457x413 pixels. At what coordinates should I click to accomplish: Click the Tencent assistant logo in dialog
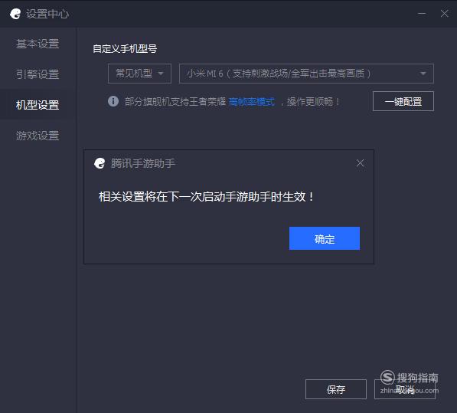pyautogui.click(x=100, y=163)
